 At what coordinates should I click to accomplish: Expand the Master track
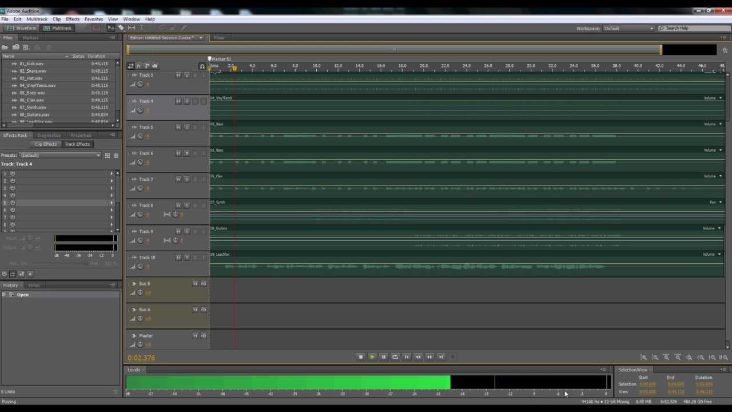click(x=134, y=335)
